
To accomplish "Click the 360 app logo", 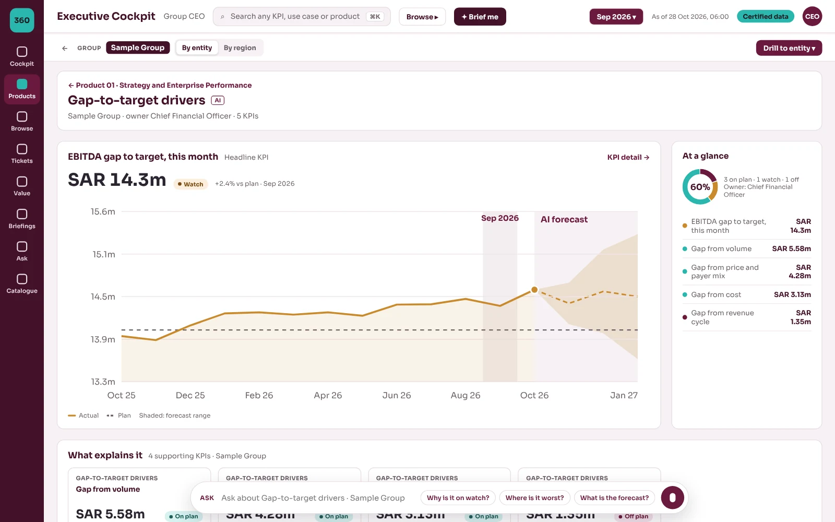I will (22, 20).
